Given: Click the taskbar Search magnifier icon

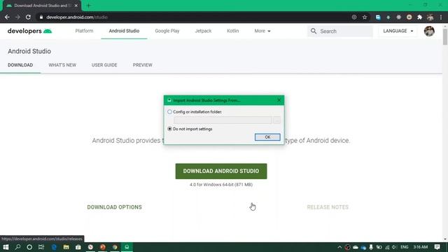Looking at the screenshot, I should 17,247.
